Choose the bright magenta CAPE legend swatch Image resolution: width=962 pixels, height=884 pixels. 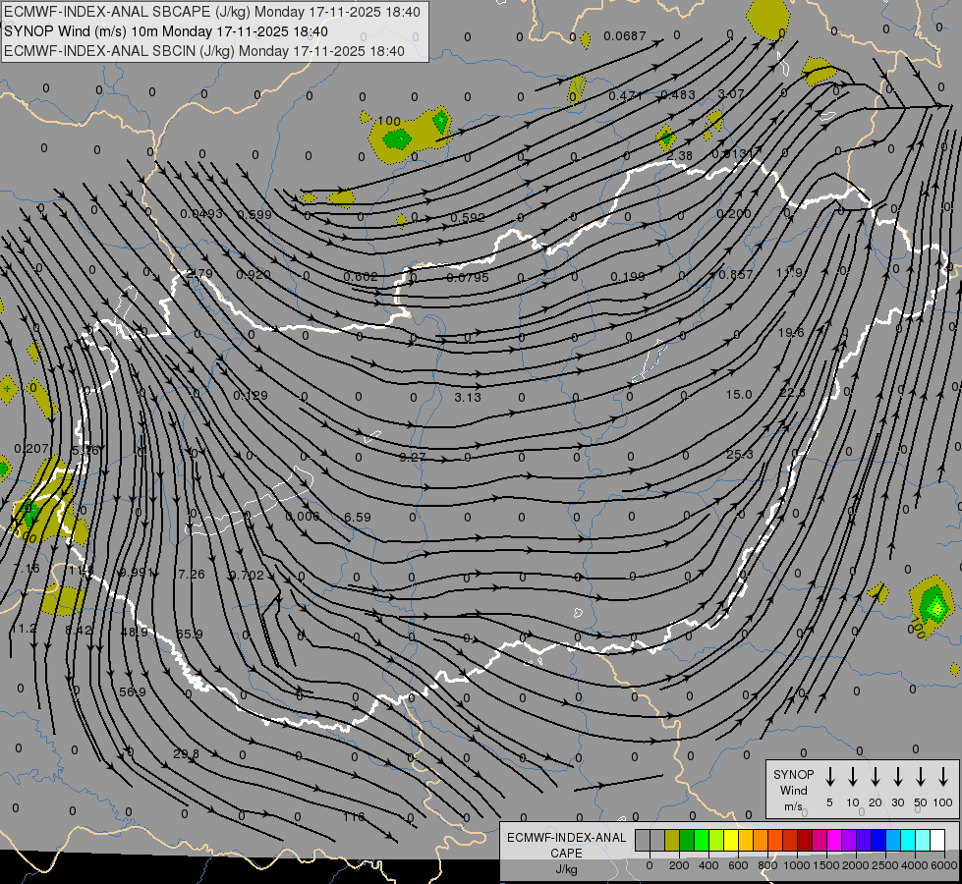[834, 840]
